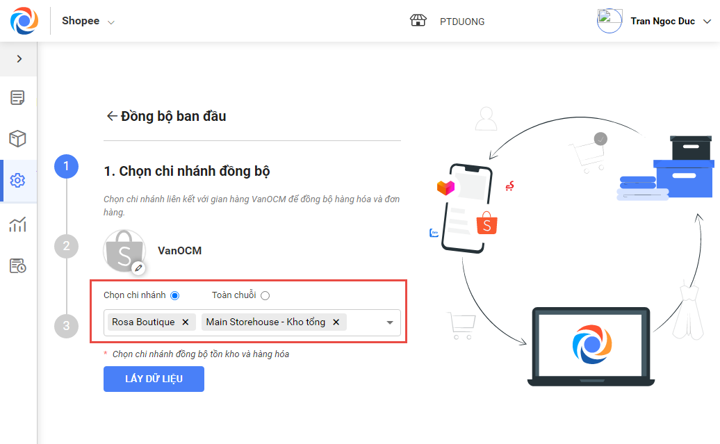
Task: Select the Toàn chuỗi radio option
Action: click(x=265, y=295)
